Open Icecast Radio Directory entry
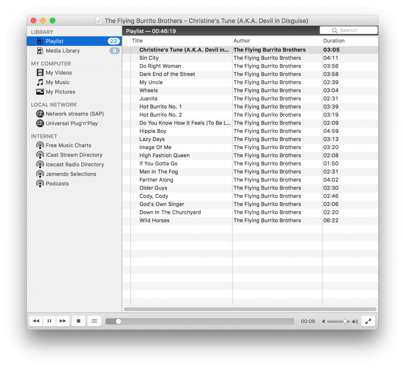The height and width of the screenshot is (368, 405). (x=74, y=164)
